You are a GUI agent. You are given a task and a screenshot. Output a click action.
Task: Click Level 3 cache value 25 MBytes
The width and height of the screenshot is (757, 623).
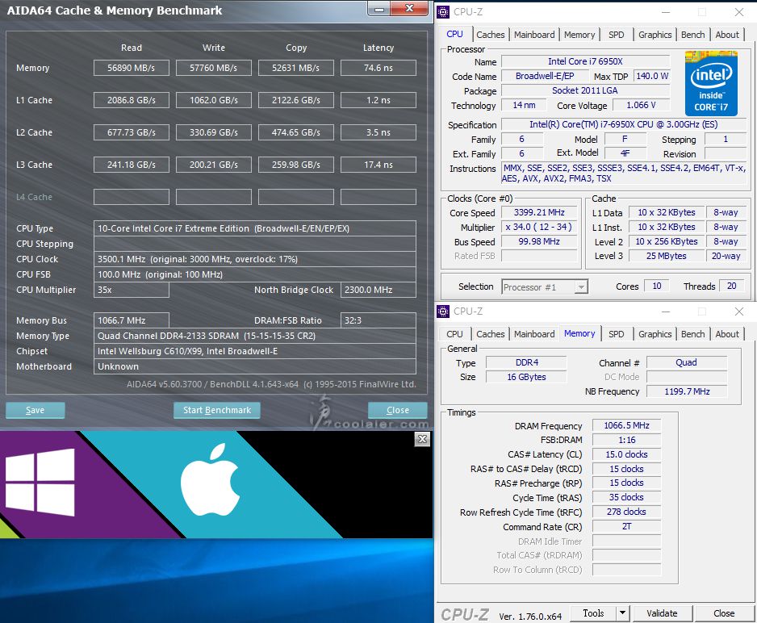tap(667, 256)
